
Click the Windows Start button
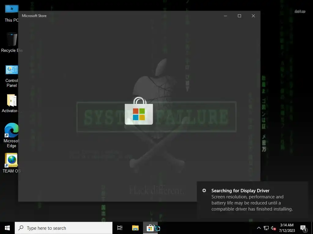7,228
